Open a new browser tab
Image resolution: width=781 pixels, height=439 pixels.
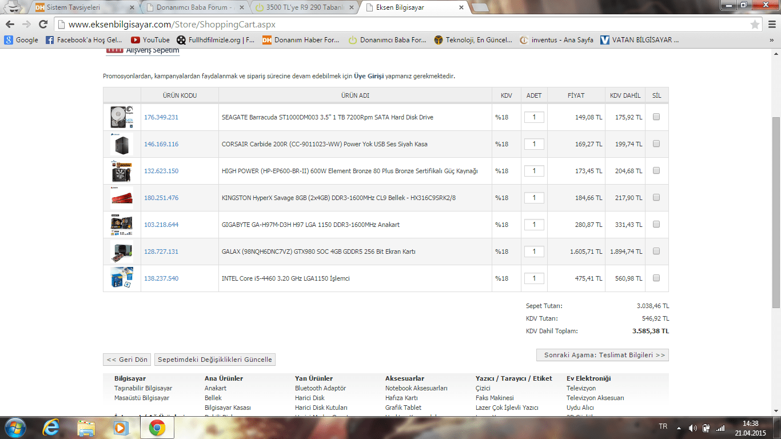[x=479, y=8]
